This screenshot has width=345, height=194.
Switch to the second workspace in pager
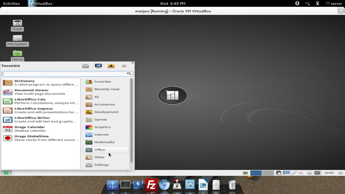click(268, 173)
